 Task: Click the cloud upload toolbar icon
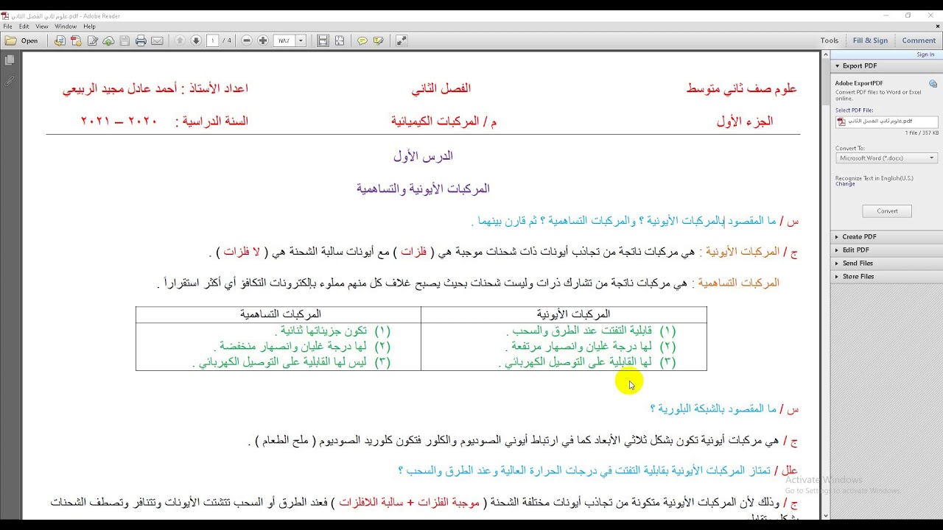tap(108, 40)
